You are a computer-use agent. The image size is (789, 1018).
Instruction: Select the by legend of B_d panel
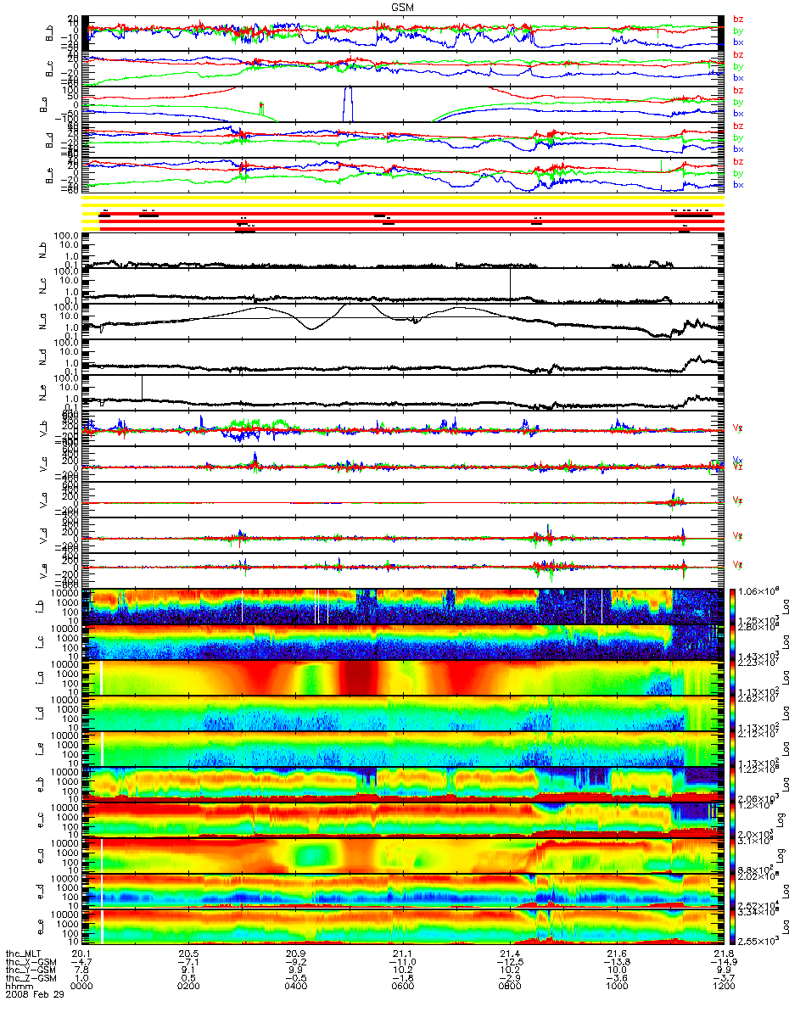[738, 137]
